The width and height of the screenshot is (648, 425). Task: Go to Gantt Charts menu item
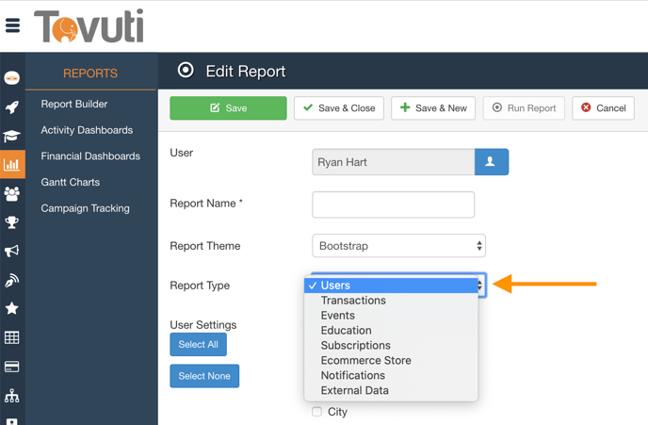(71, 182)
